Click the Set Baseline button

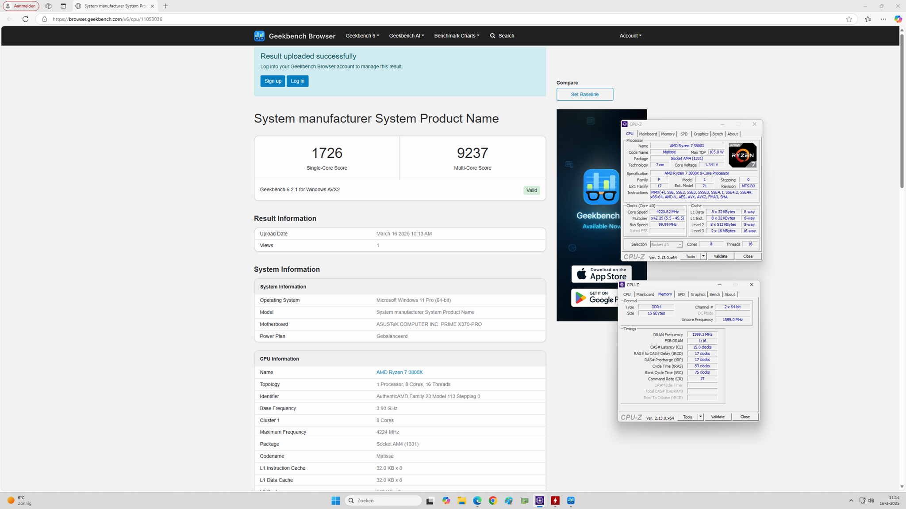pyautogui.click(x=585, y=95)
